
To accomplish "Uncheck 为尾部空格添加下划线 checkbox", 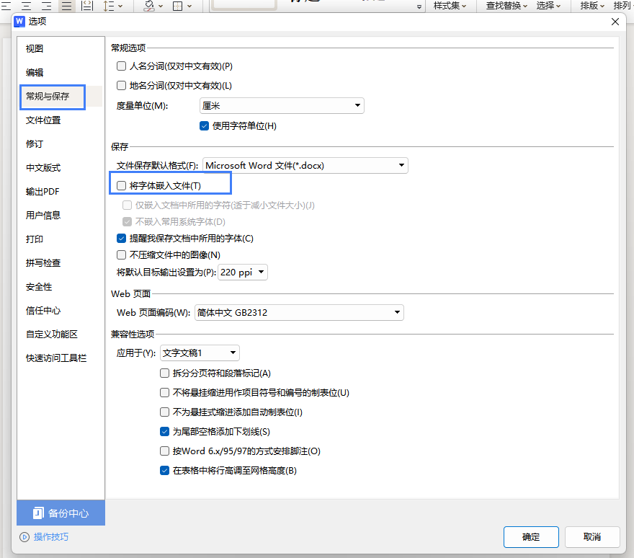I will point(164,431).
